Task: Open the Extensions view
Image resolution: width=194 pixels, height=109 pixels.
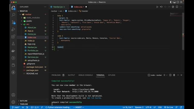Action: coord(13,36)
